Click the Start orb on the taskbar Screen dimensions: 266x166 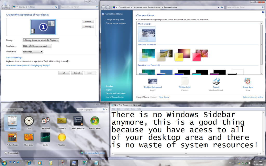pos(4,163)
